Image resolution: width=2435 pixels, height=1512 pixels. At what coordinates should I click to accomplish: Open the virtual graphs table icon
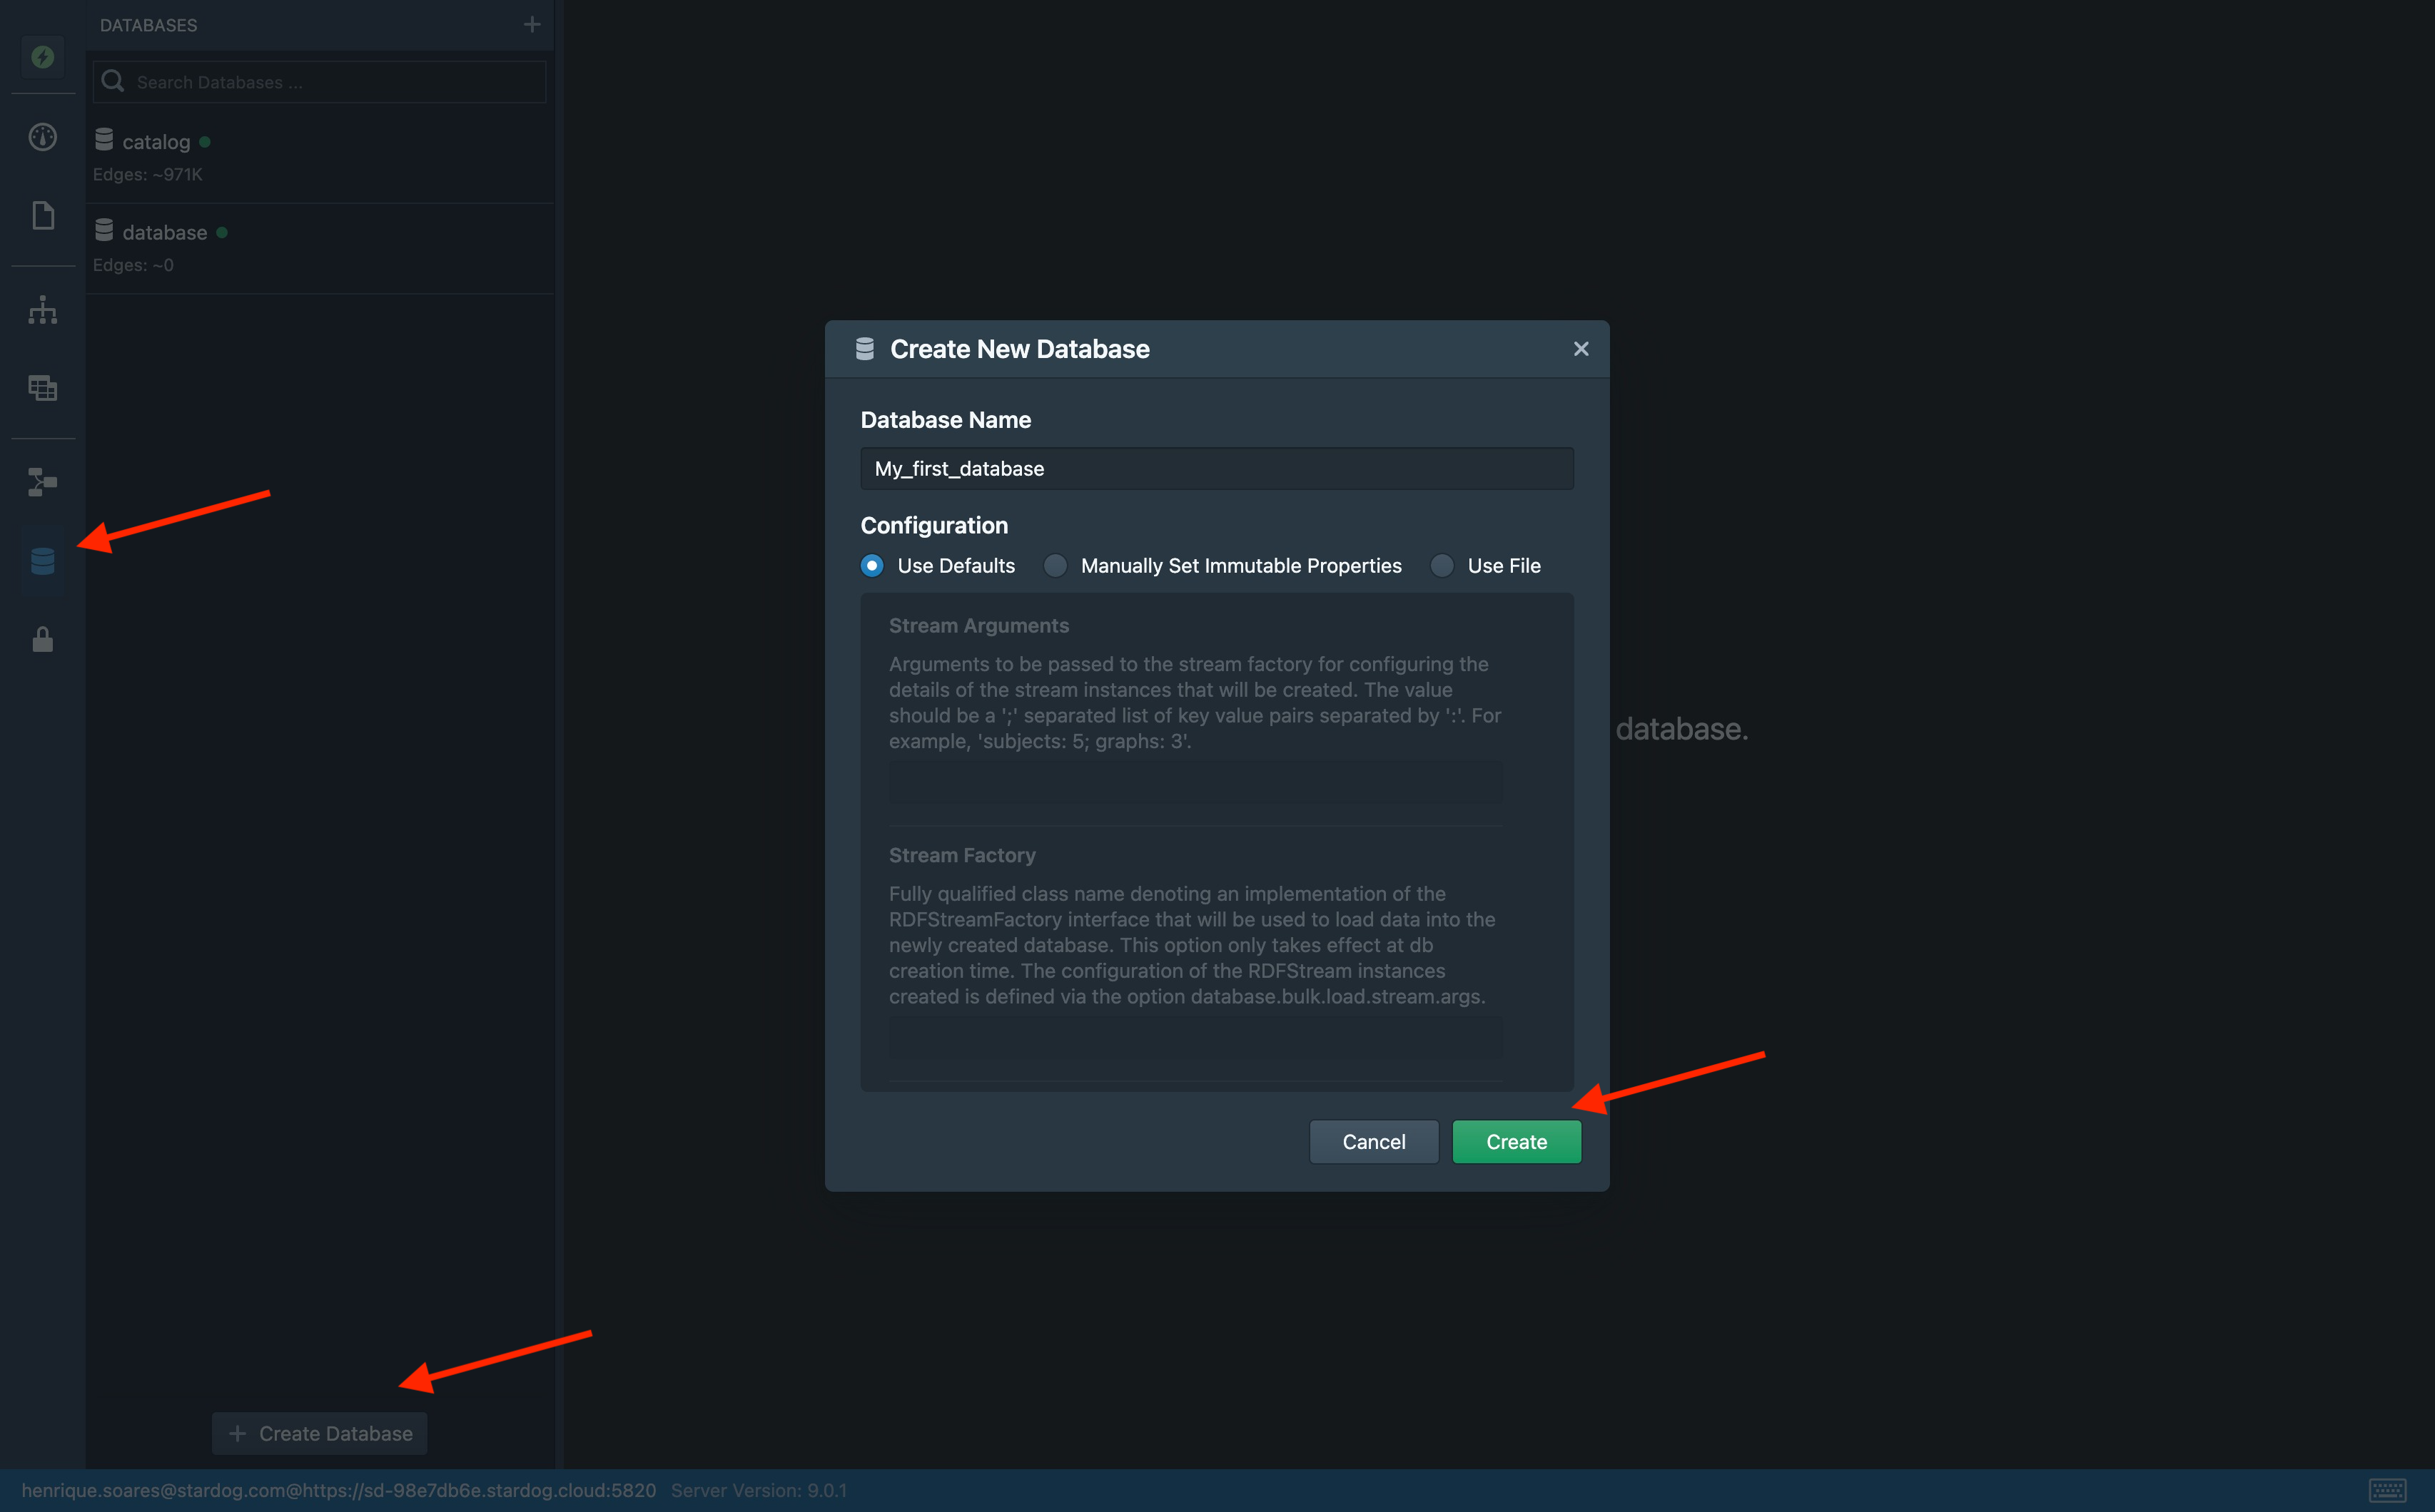(42, 388)
